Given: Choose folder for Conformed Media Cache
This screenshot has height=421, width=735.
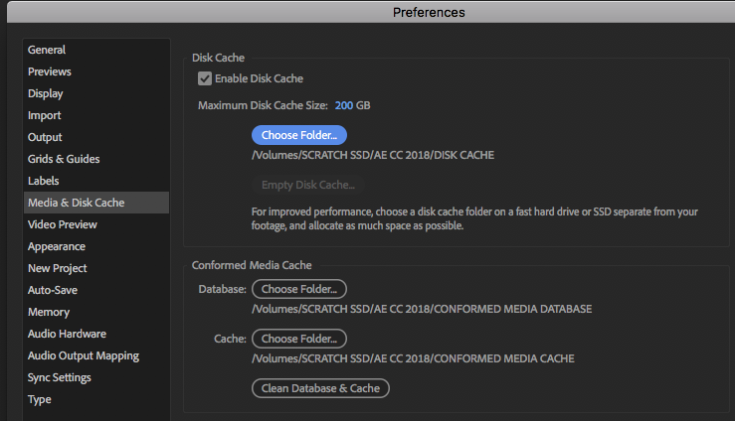Looking at the screenshot, I should point(298,339).
